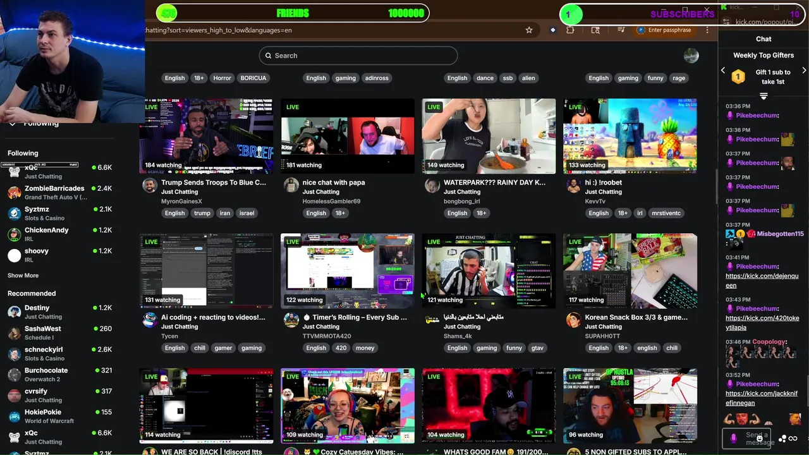Open ChickenAndy channel in Following list

pos(59,234)
